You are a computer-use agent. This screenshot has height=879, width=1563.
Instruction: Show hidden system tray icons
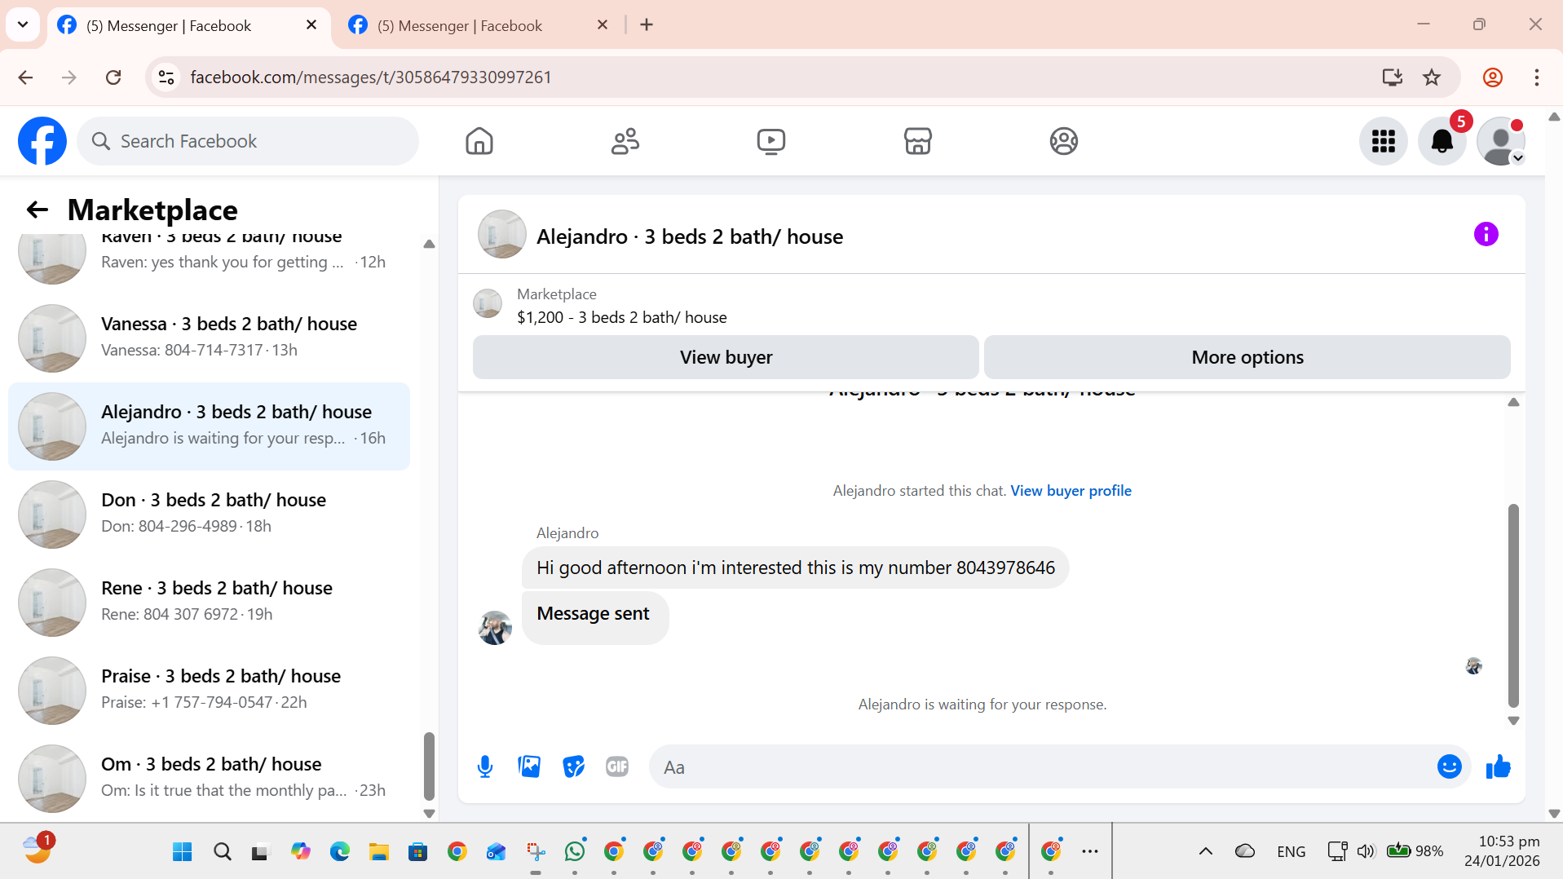coord(1205,851)
